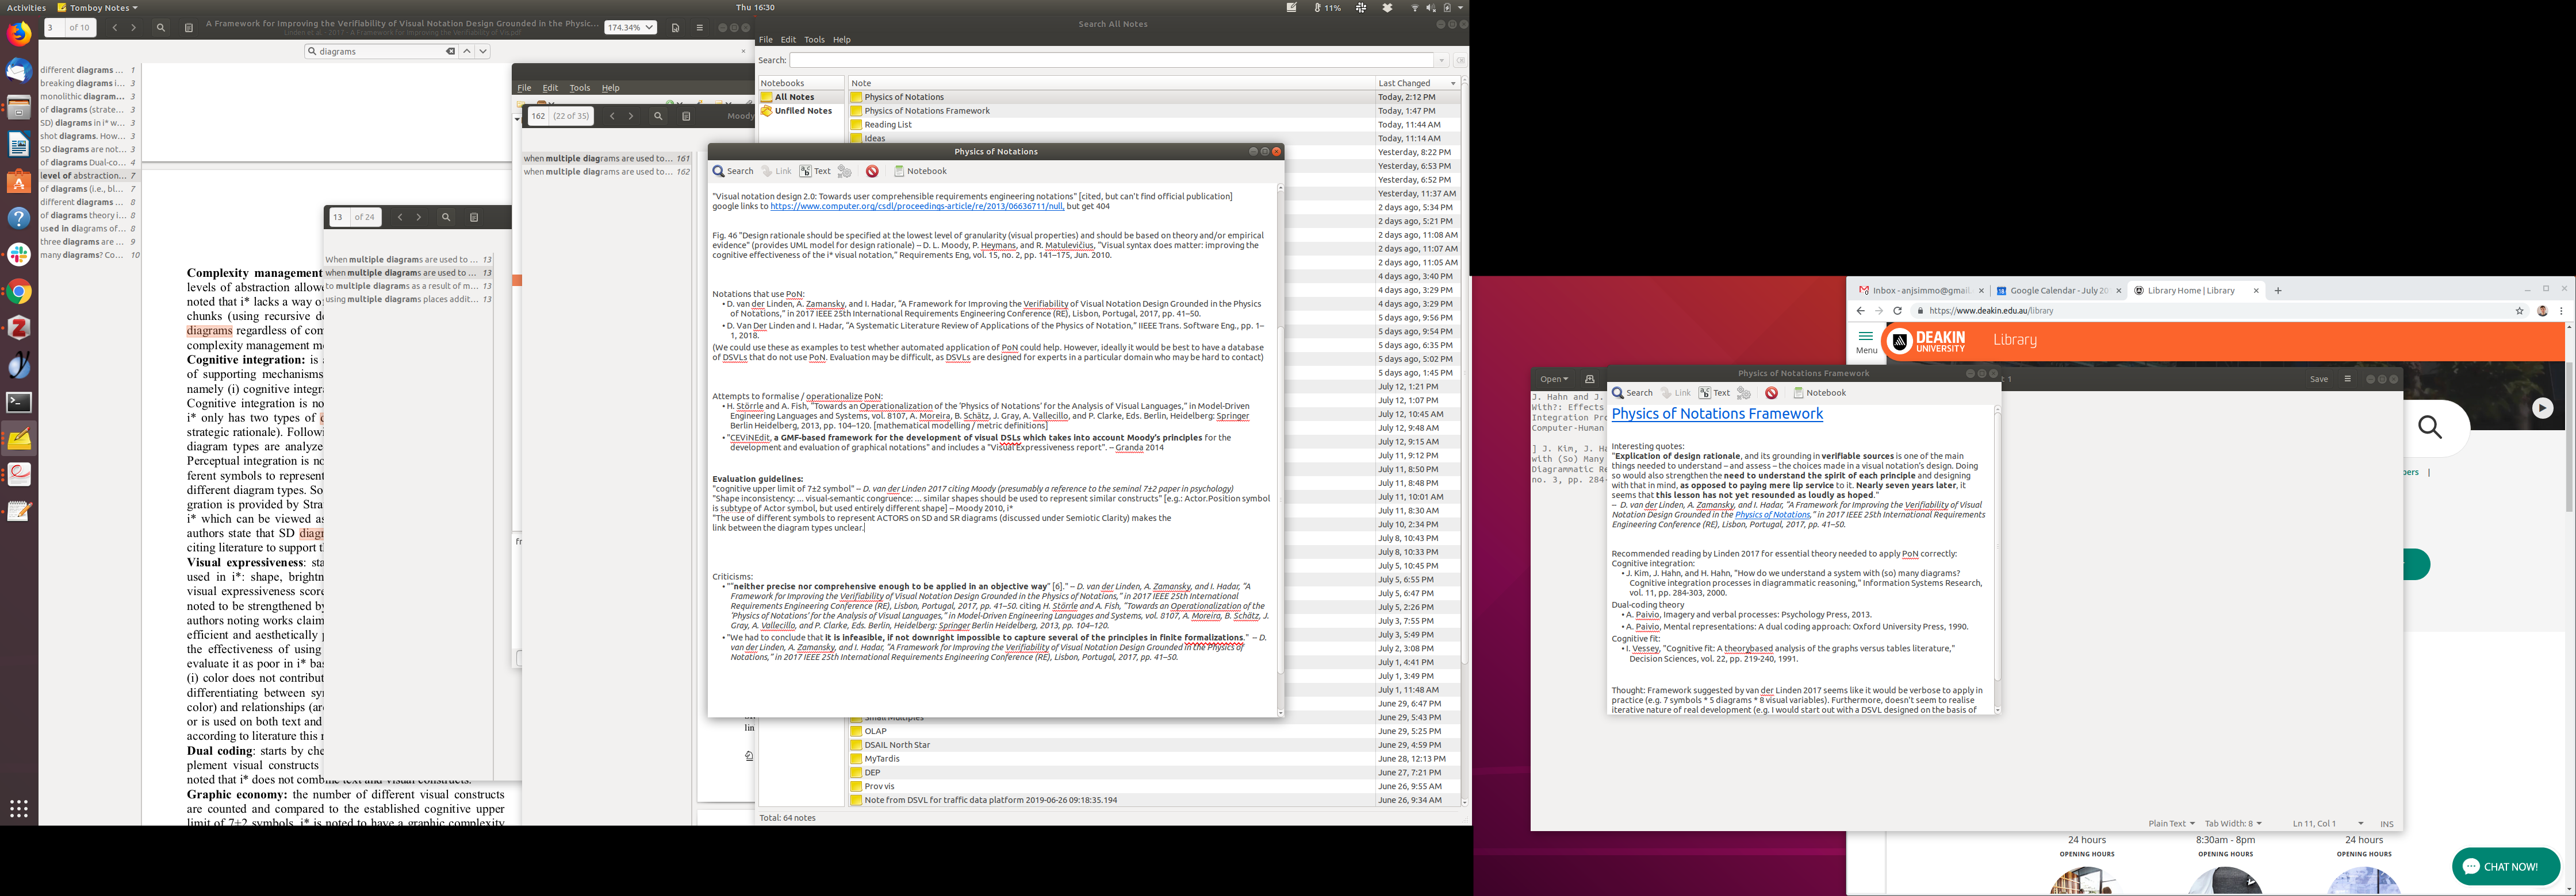The height and width of the screenshot is (896, 2576).
Task: Expand the Plain Text language selector
Action: [x=2171, y=824]
